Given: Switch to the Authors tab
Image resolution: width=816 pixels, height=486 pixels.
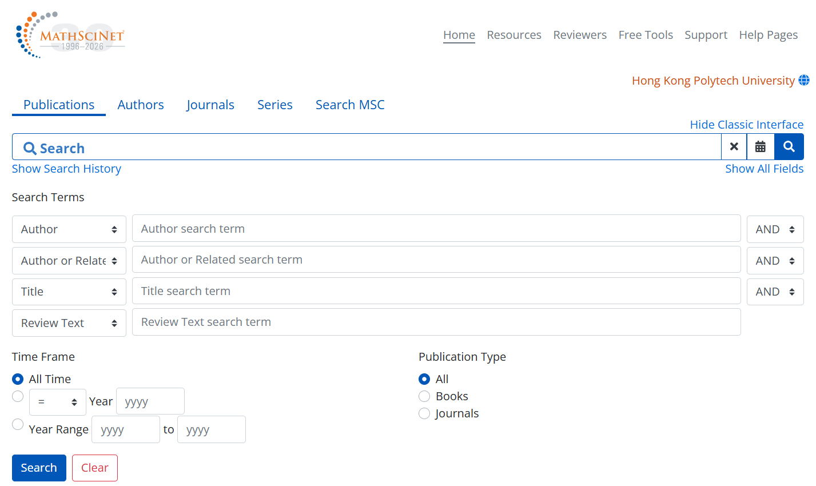Looking at the screenshot, I should 141,105.
